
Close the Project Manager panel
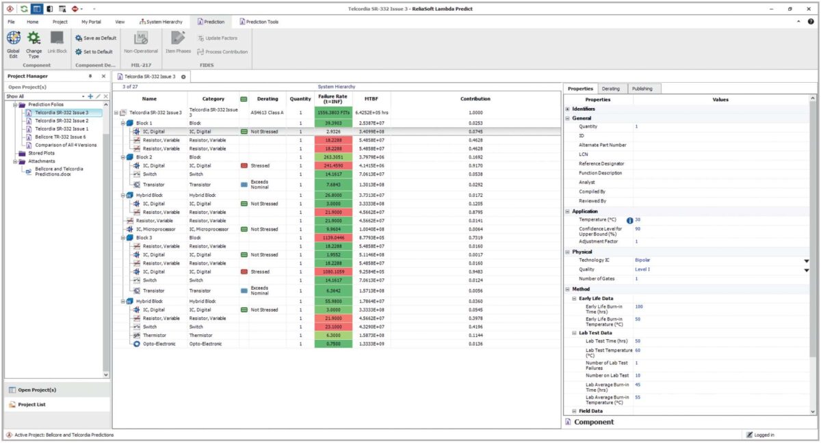click(x=103, y=76)
